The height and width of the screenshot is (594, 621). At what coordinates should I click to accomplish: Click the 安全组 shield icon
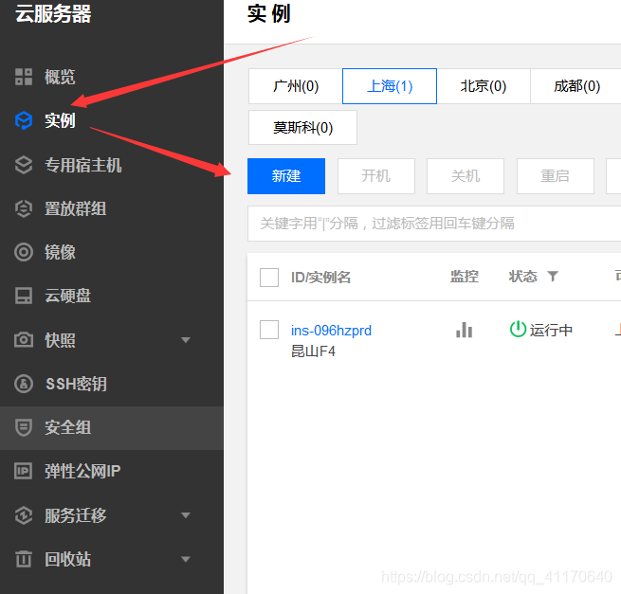point(24,427)
